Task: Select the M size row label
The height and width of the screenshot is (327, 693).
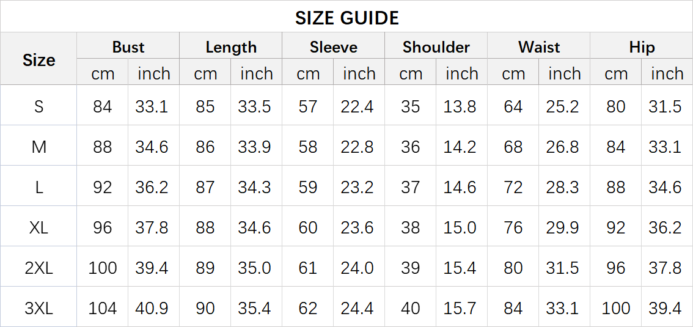Action: pyautogui.click(x=38, y=147)
